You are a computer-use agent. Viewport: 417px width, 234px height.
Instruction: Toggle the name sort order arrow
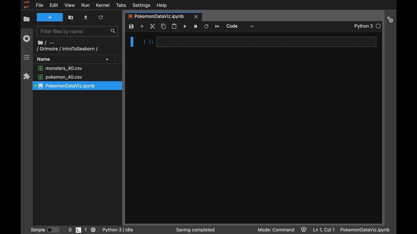107,59
